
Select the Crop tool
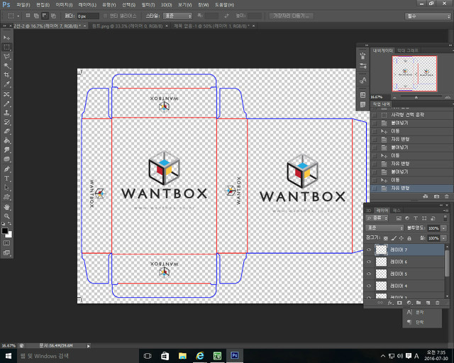coord(6,75)
